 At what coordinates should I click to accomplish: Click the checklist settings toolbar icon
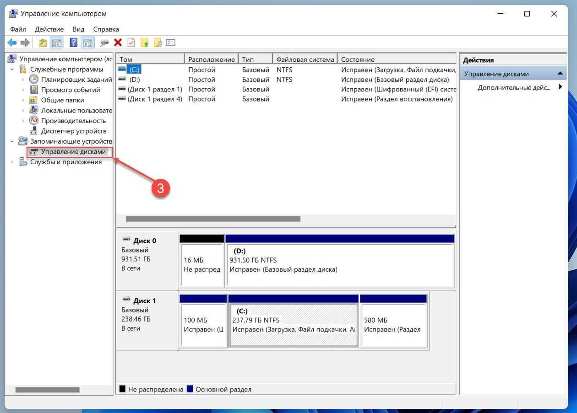[x=171, y=43]
